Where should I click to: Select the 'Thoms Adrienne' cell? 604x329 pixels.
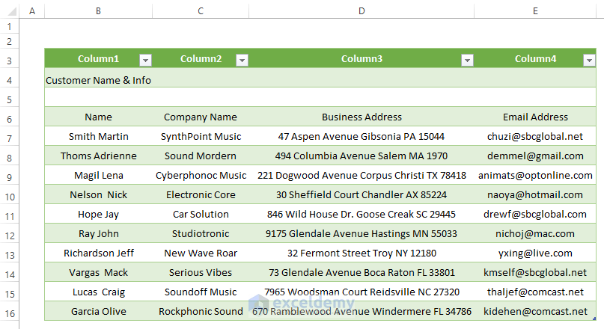point(99,156)
